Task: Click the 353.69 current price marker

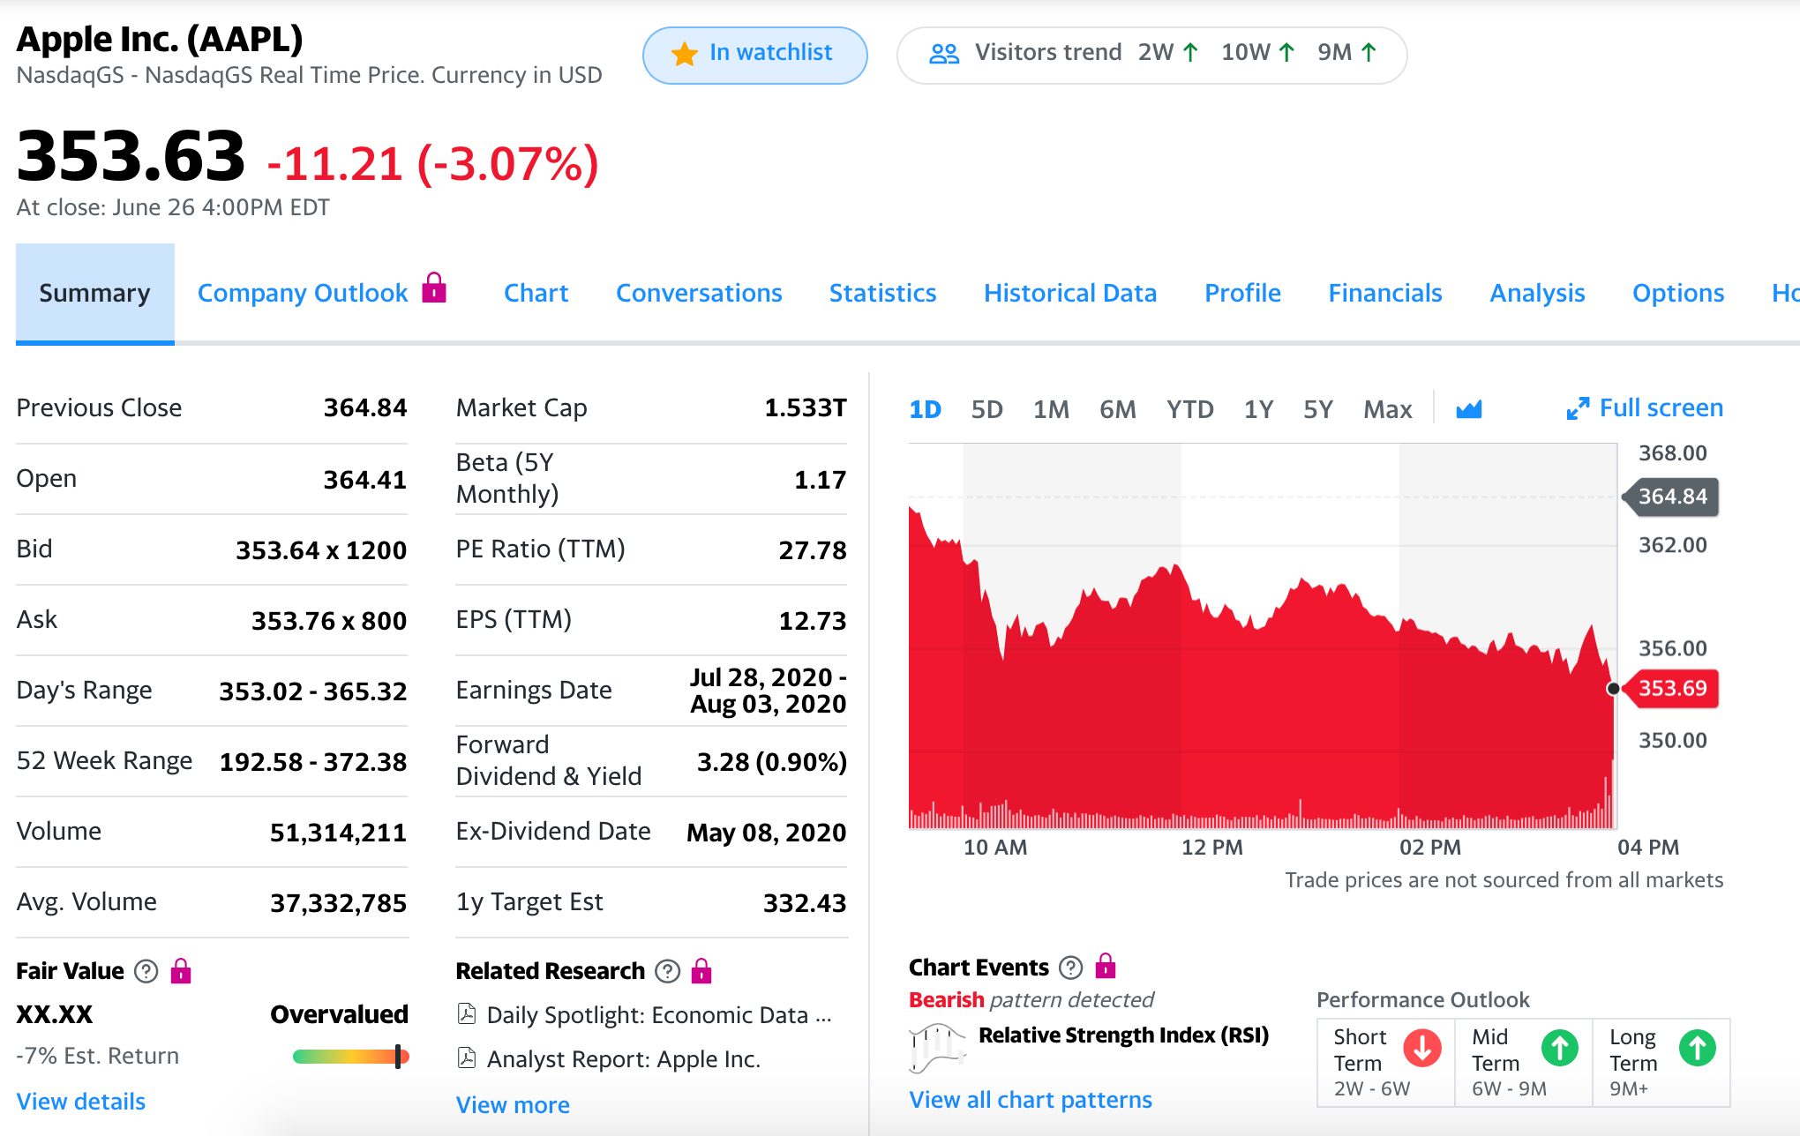Action: tap(1670, 689)
